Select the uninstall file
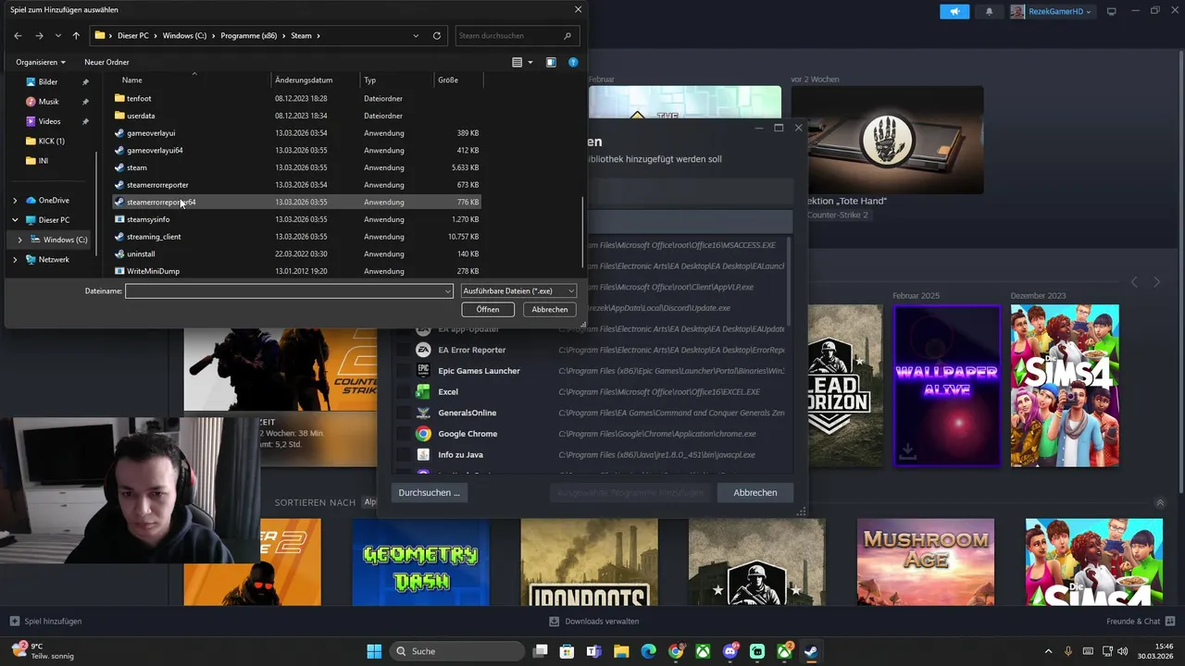This screenshot has height=666, width=1185. click(296, 253)
